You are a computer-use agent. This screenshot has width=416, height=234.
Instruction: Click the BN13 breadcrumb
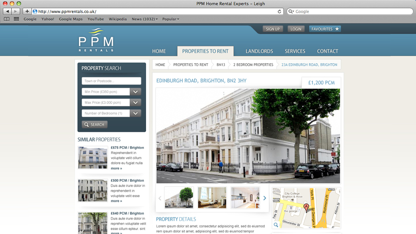point(221,65)
